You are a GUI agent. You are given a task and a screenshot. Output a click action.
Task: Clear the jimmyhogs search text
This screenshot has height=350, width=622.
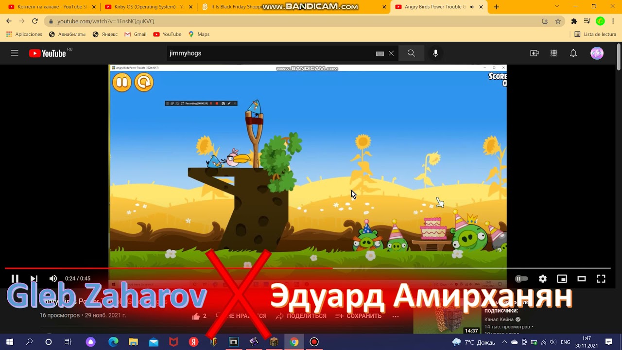(x=391, y=53)
